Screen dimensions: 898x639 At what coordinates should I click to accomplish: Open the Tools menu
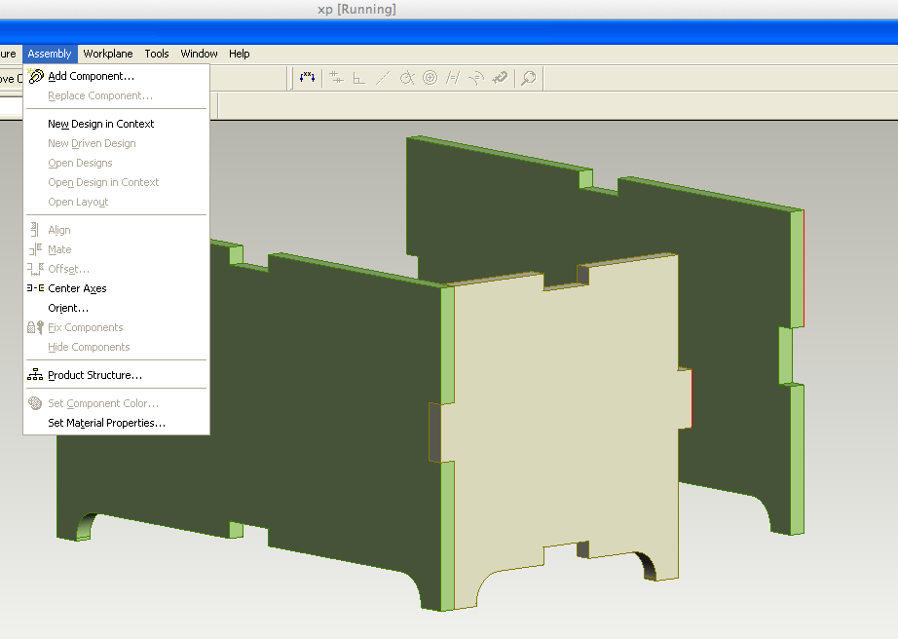[157, 54]
